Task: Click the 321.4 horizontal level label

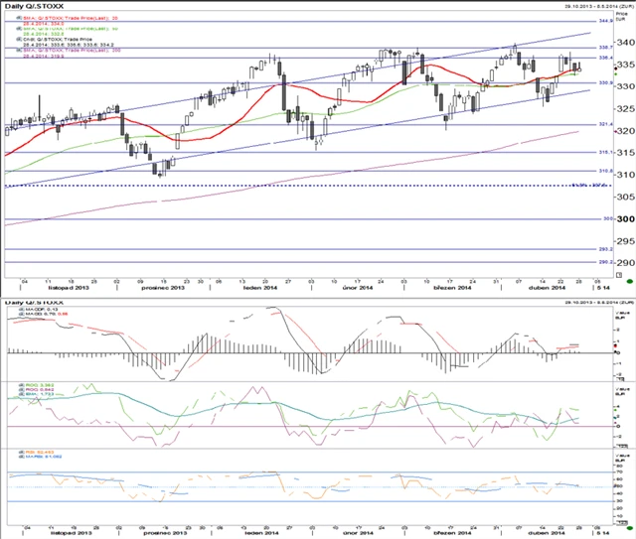Action: (x=606, y=124)
